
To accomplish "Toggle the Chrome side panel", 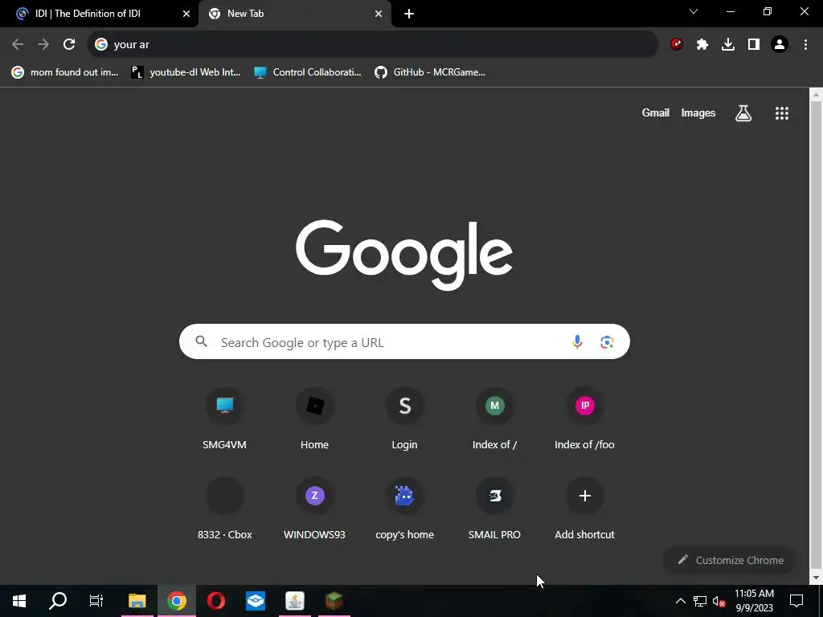I will tap(754, 45).
